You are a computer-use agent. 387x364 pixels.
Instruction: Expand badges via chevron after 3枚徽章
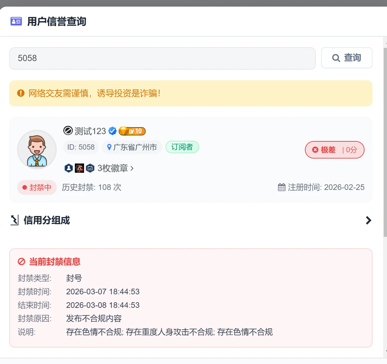point(132,168)
